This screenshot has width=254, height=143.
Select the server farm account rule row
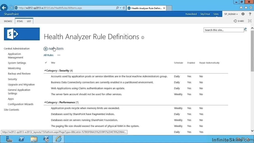click(x=136, y=94)
